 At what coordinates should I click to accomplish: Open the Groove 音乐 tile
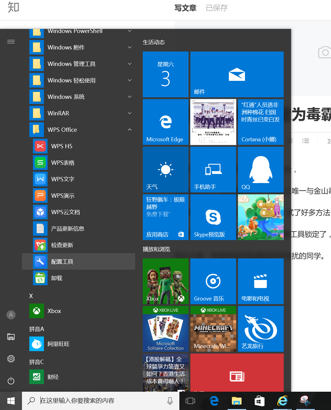[x=213, y=281]
